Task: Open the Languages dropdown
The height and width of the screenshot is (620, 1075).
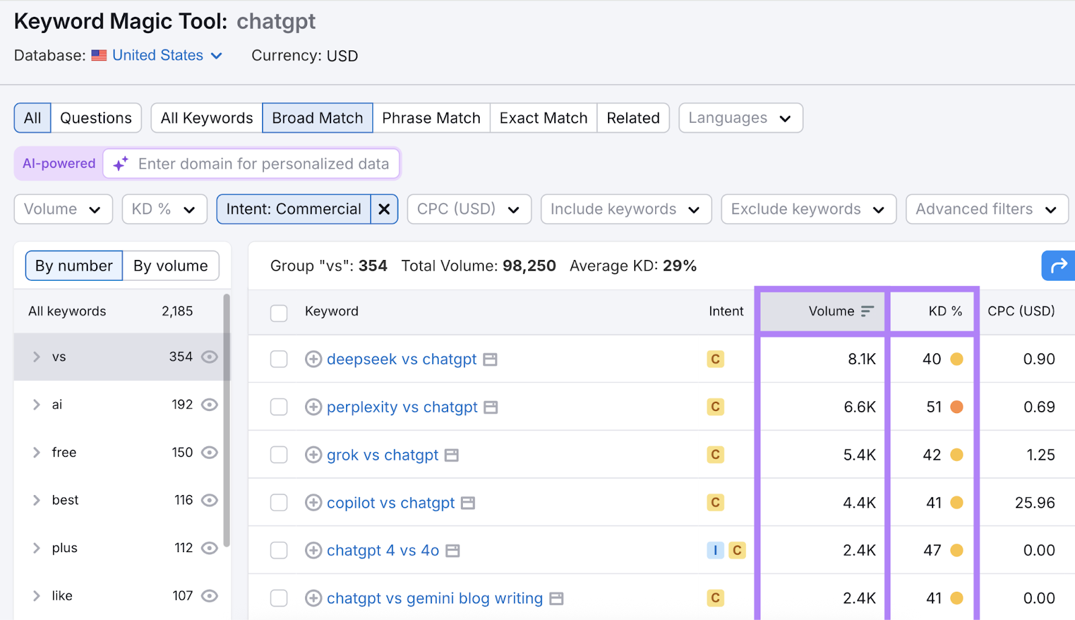Action: 740,118
